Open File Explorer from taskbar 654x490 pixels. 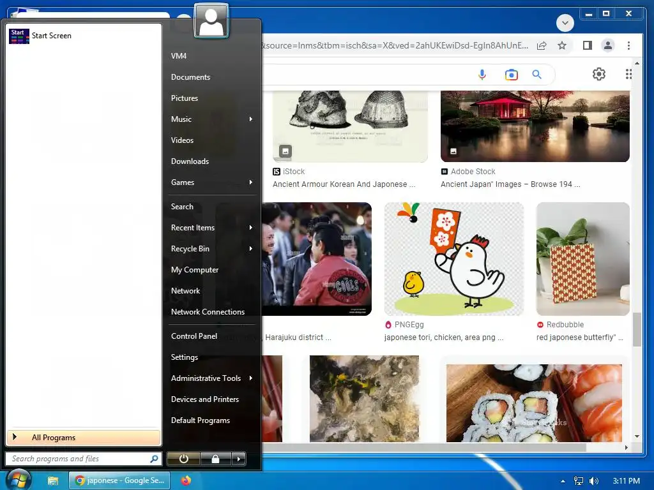(52, 481)
